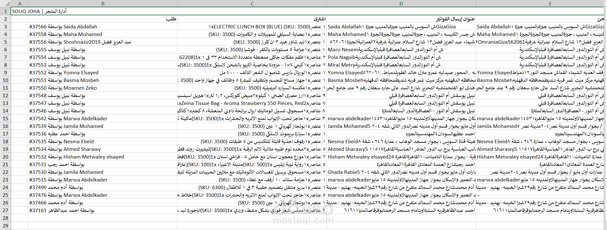Select row 21 header

(x=5, y=164)
